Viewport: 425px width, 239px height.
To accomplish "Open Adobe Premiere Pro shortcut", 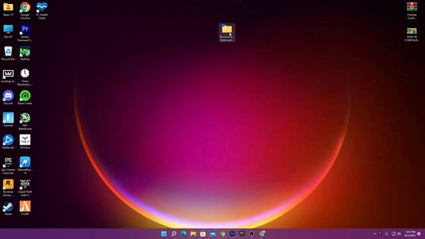I will pos(25,33).
